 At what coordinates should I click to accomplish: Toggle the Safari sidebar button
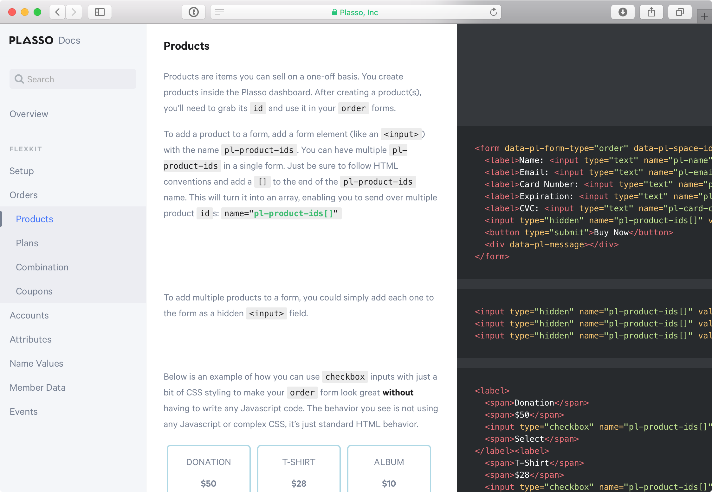tap(100, 12)
